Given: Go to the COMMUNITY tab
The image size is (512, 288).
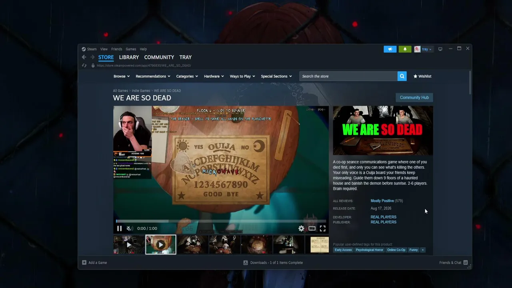Looking at the screenshot, I should [x=159, y=57].
